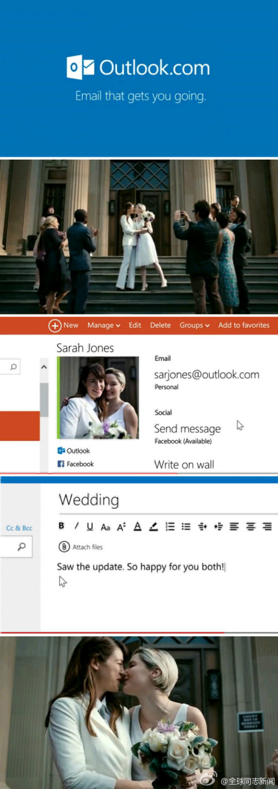The width and height of the screenshot is (278, 789).
Task: Click the New label in contacts toolbar
Action: pyautogui.click(x=71, y=325)
